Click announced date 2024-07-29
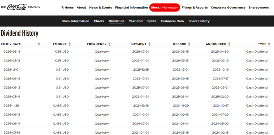This screenshot has width=274, height=135. tap(220, 115)
